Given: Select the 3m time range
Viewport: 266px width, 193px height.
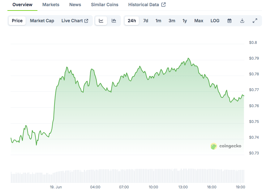Looking at the screenshot, I should [172, 21].
